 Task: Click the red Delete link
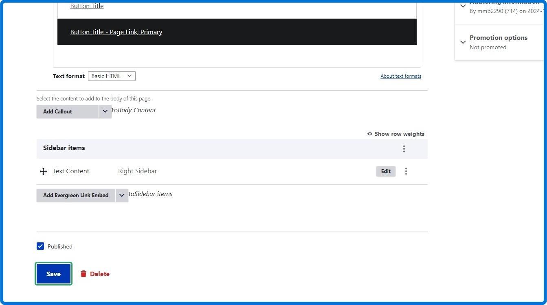(x=100, y=274)
